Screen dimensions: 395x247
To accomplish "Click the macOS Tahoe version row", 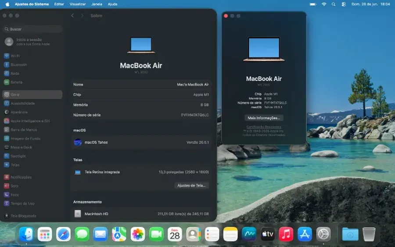I will click(x=141, y=142).
